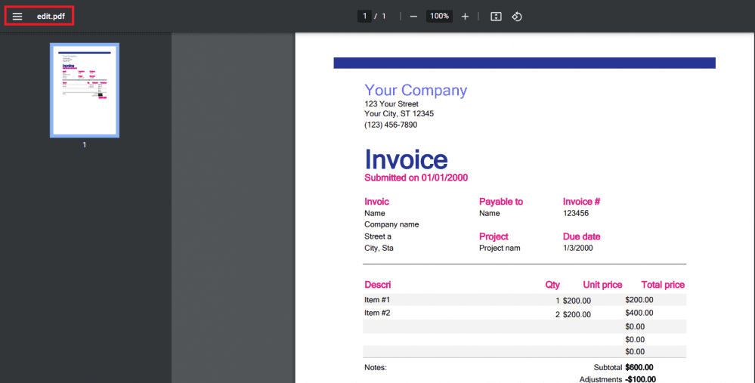Click the Adjustments -$100.00 value
This screenshot has height=383, width=755.
[640, 379]
